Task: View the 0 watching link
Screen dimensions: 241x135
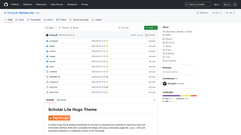Action: 168,54
